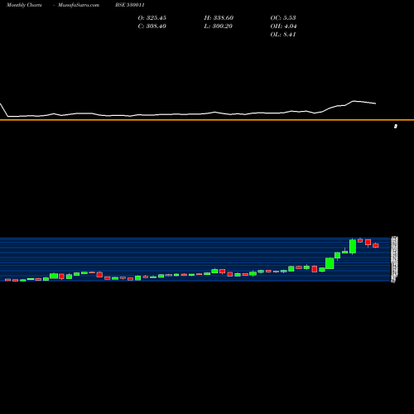Click the MunafaSutra.com label
This screenshot has height=414, width=414.
click(79, 5)
